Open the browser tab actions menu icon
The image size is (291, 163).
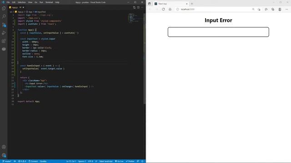[150, 4]
